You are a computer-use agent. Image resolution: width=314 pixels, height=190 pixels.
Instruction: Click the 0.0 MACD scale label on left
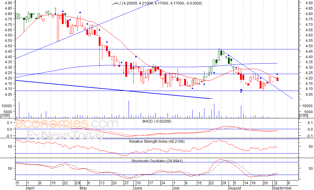(x=10, y=129)
